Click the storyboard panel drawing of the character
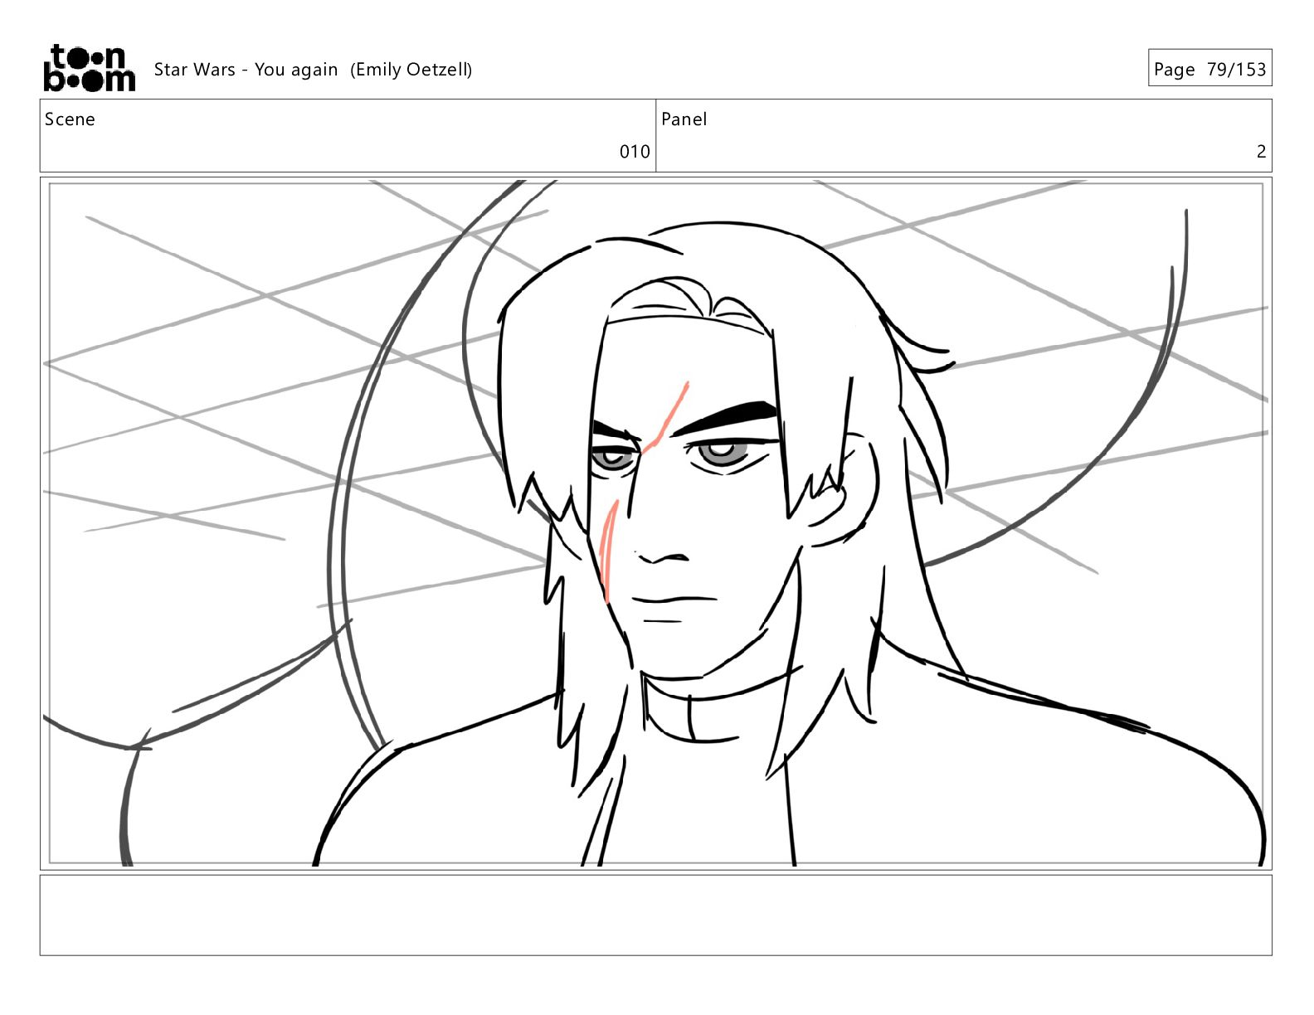 tap(655, 523)
